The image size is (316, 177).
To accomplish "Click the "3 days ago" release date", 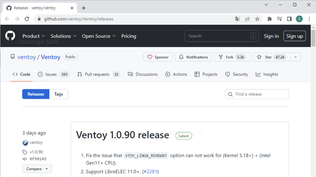I will point(34,133).
